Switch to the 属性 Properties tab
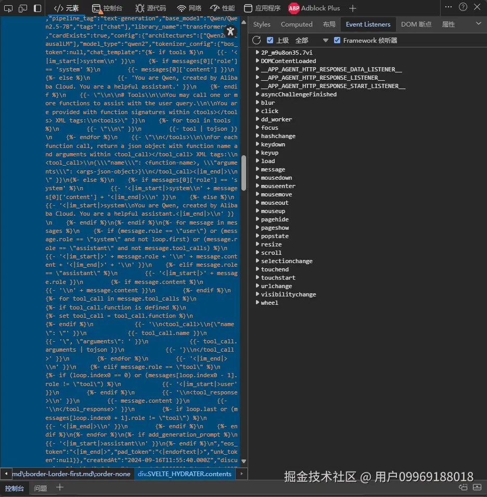487x497 pixels. [x=448, y=24]
